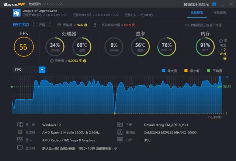
Task: Click the CPU 60℃ temperature gauge
Action: tap(82, 47)
